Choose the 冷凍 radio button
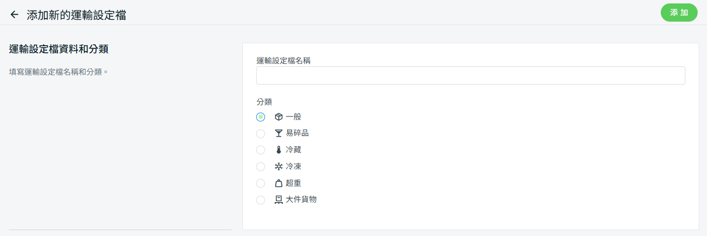Screen dimensions: 707x236 261,167
